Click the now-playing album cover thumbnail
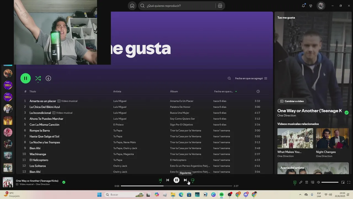Image resolution: width=353 pixels, height=199 pixels. coord(8,182)
